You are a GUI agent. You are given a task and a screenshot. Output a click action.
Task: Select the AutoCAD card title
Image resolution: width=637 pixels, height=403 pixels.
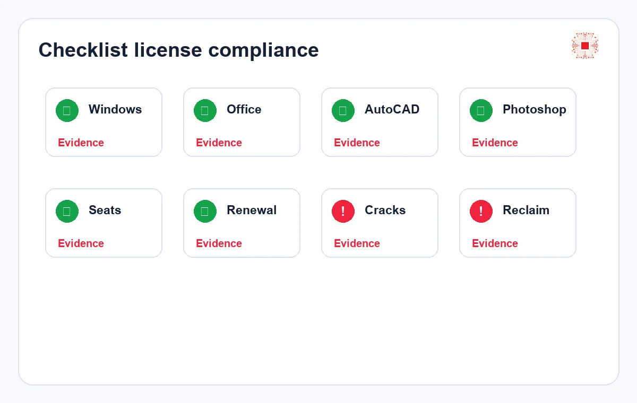[392, 109]
